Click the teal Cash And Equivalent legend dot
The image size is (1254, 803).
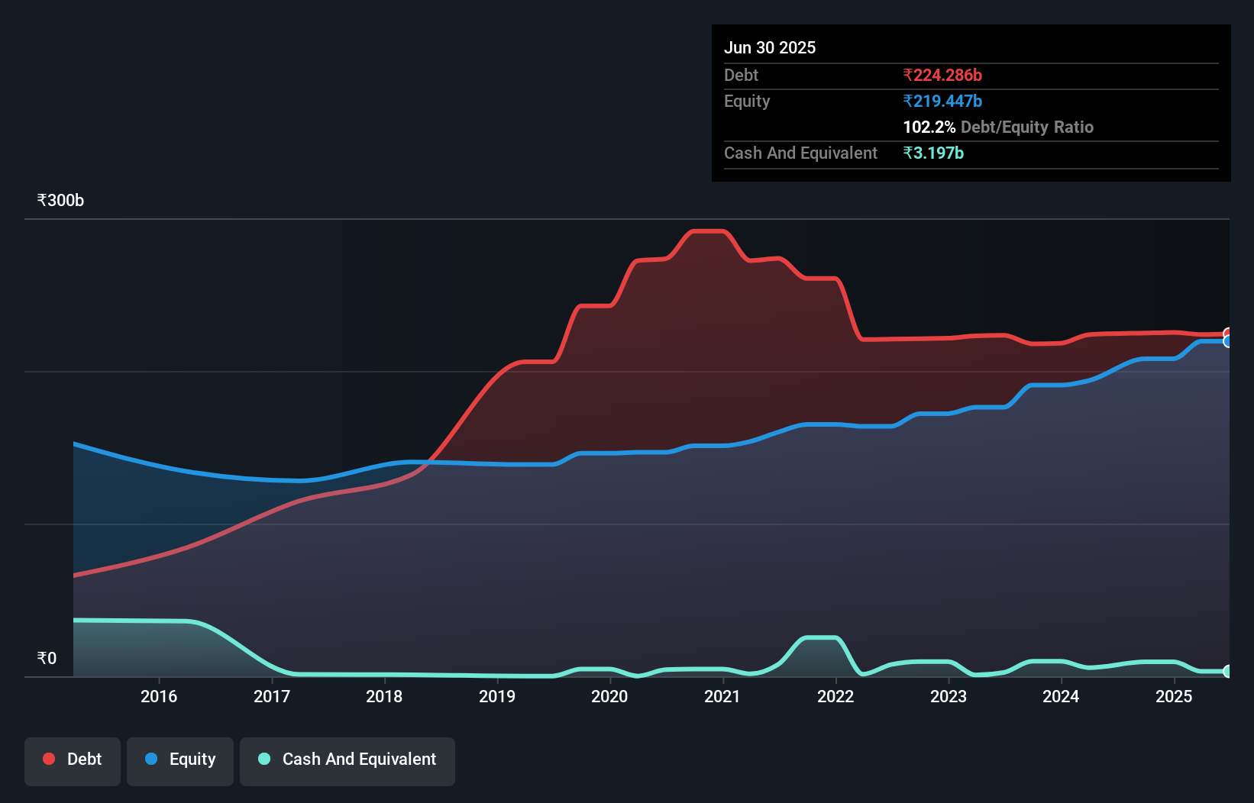pyautogui.click(x=264, y=759)
